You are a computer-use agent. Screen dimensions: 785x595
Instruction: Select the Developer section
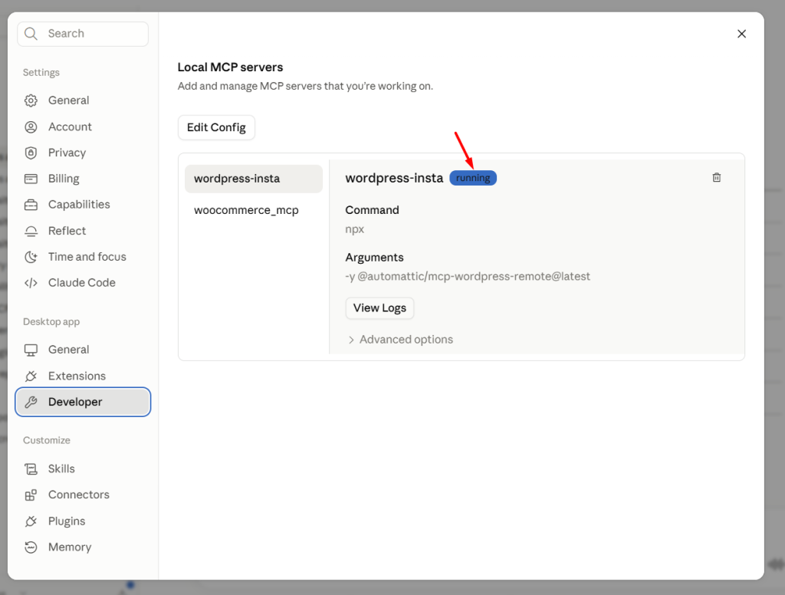coord(83,403)
